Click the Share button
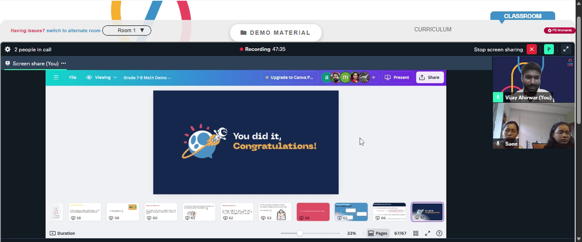Image resolution: width=582 pixels, height=242 pixels. (430, 77)
